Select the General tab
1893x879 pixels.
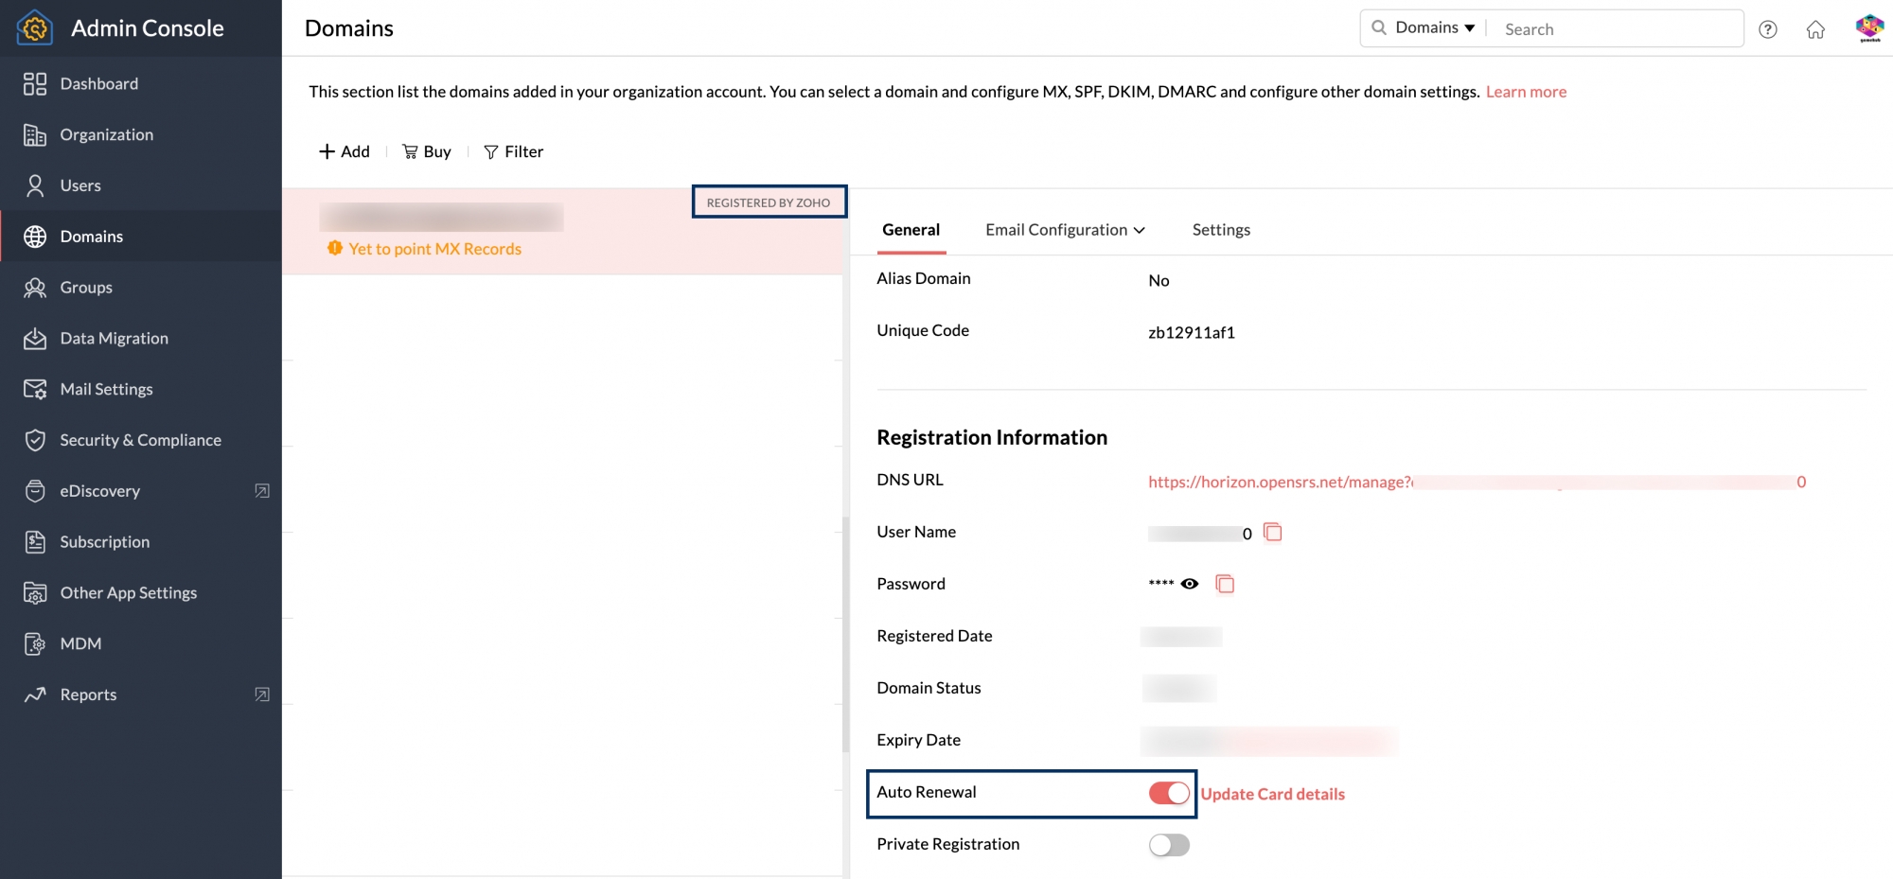pyautogui.click(x=911, y=230)
